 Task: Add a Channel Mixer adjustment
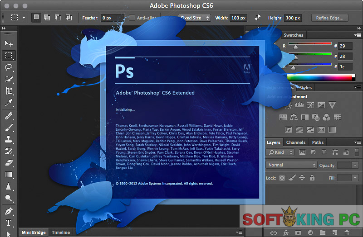(x=326, y=117)
